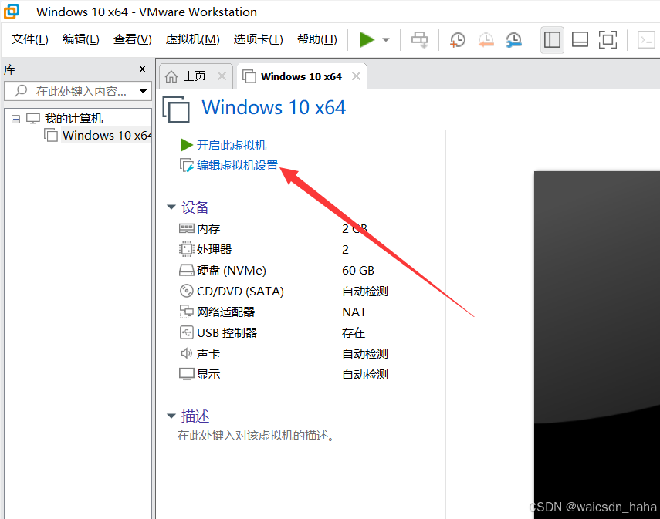Click the console view icon in toolbar

[645, 40]
